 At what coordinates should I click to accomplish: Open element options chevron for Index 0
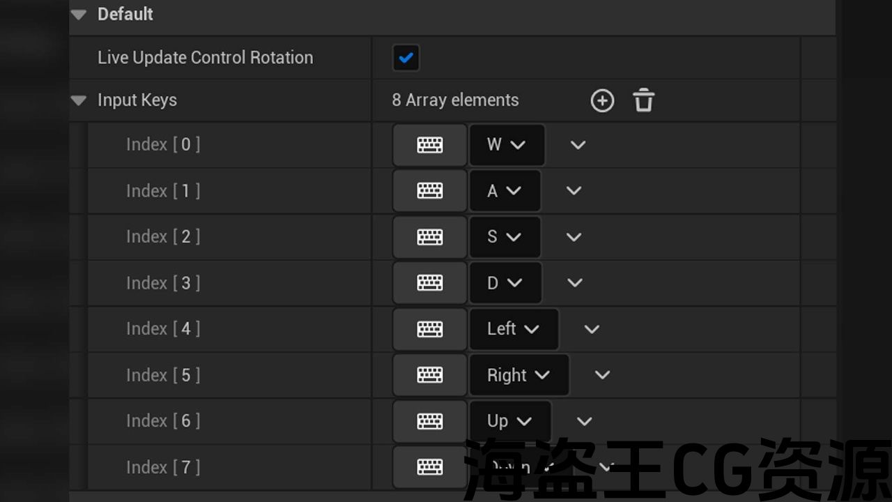click(578, 145)
